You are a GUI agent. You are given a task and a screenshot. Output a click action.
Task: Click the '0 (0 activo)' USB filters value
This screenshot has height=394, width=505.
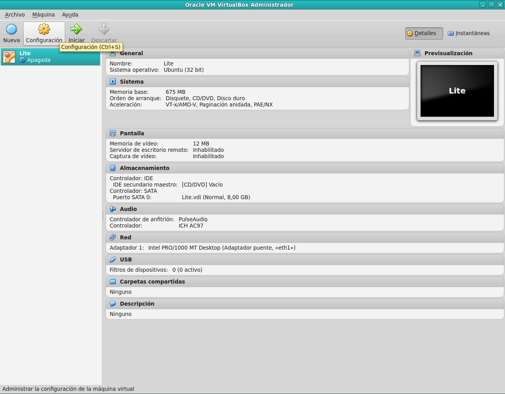pyautogui.click(x=187, y=270)
